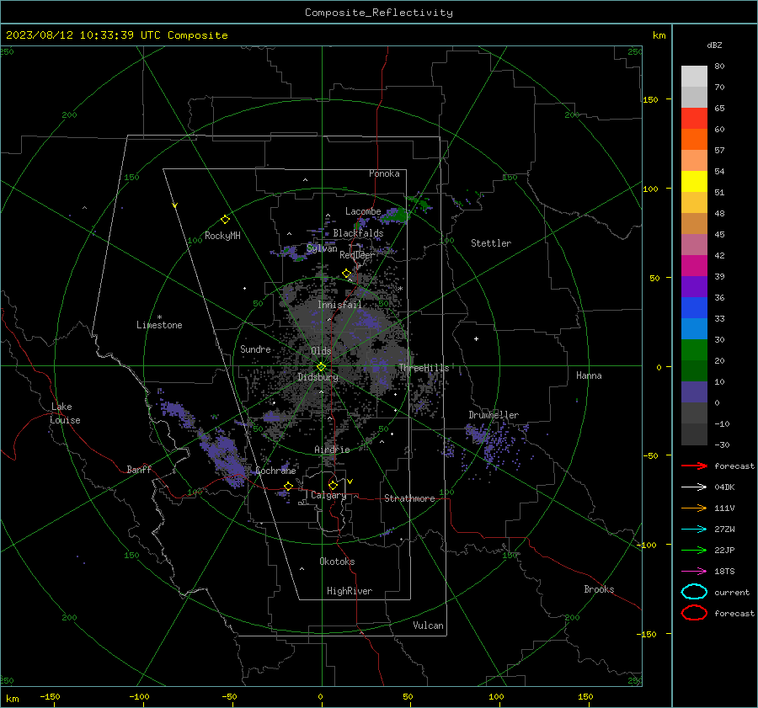This screenshot has width=758, height=708.
Task: Select the red 60-65 dBZ color swatch
Action: (x=694, y=119)
